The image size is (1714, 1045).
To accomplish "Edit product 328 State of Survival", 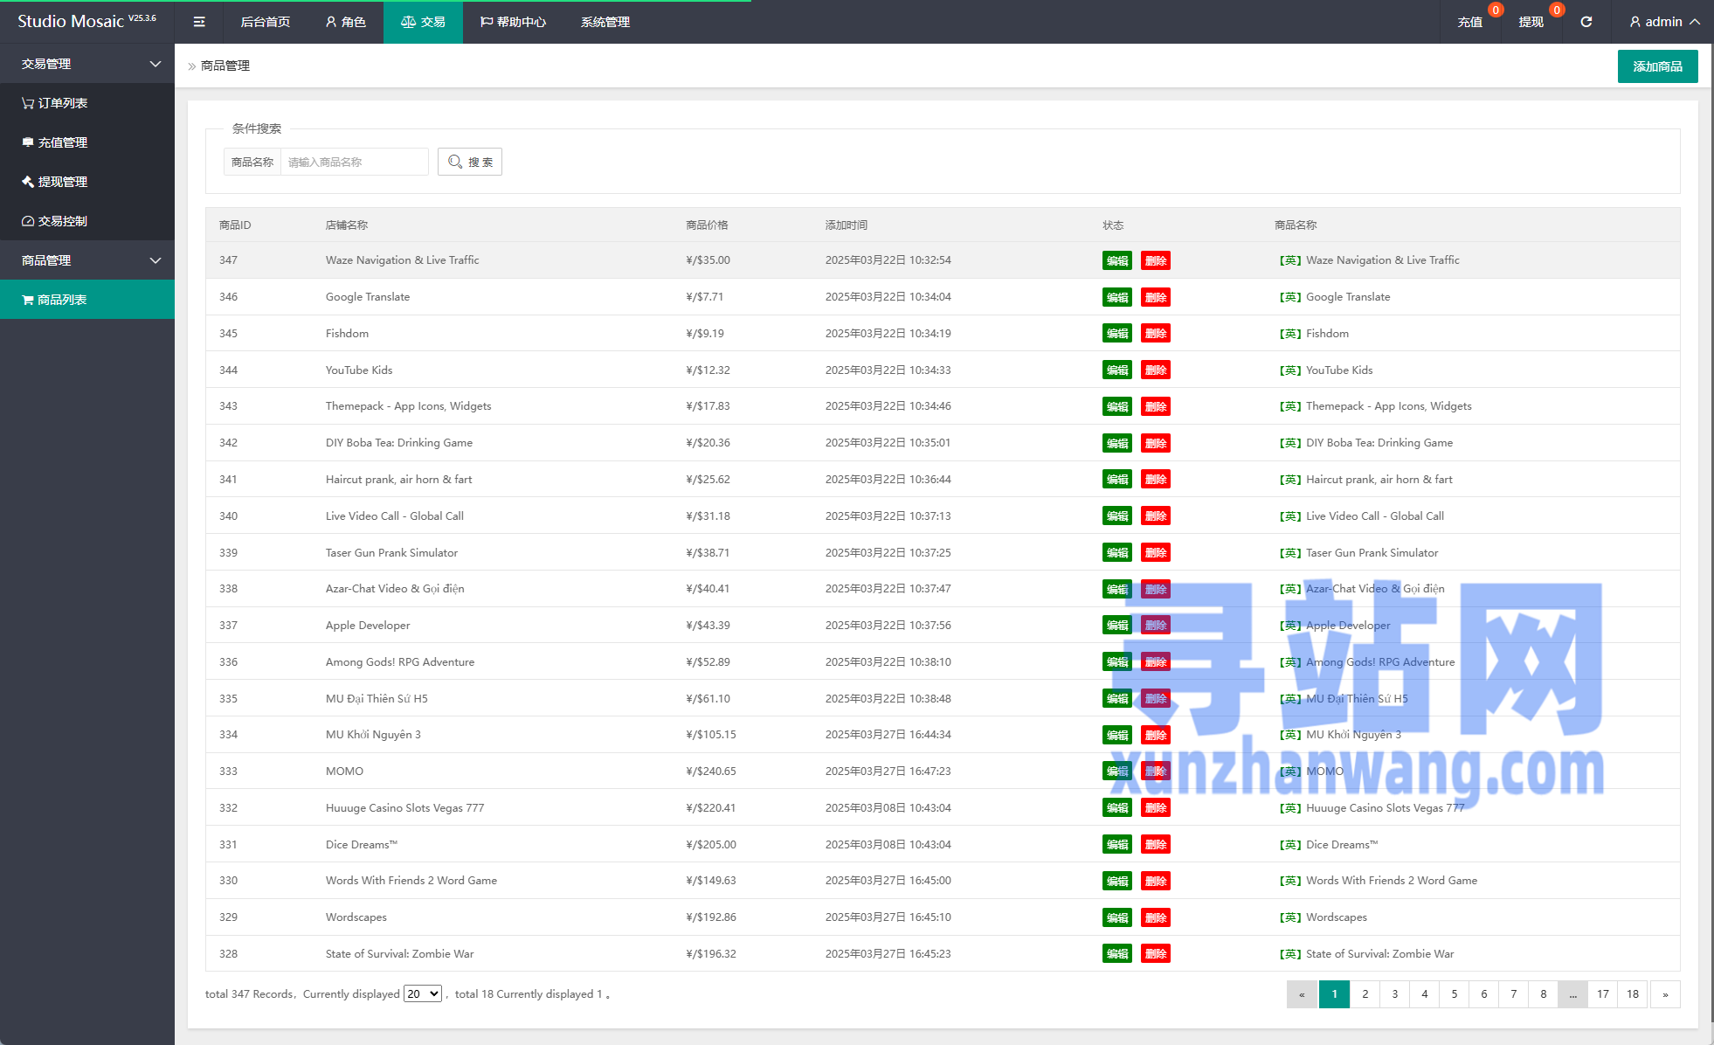I will click(x=1117, y=954).
